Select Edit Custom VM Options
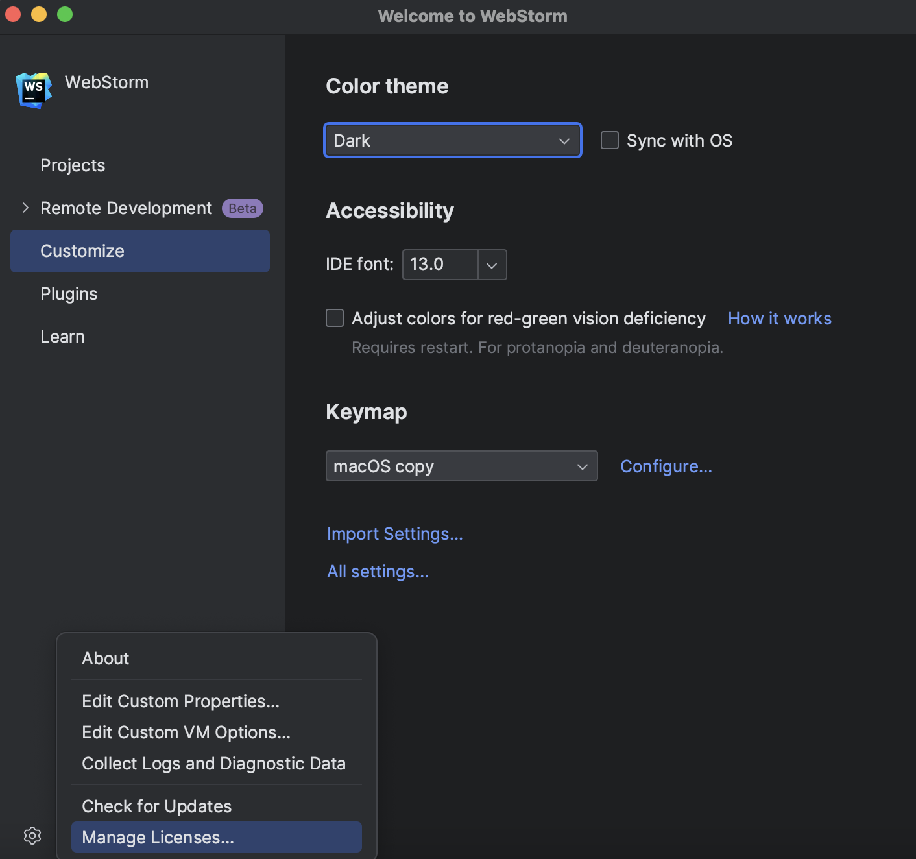 click(x=186, y=732)
